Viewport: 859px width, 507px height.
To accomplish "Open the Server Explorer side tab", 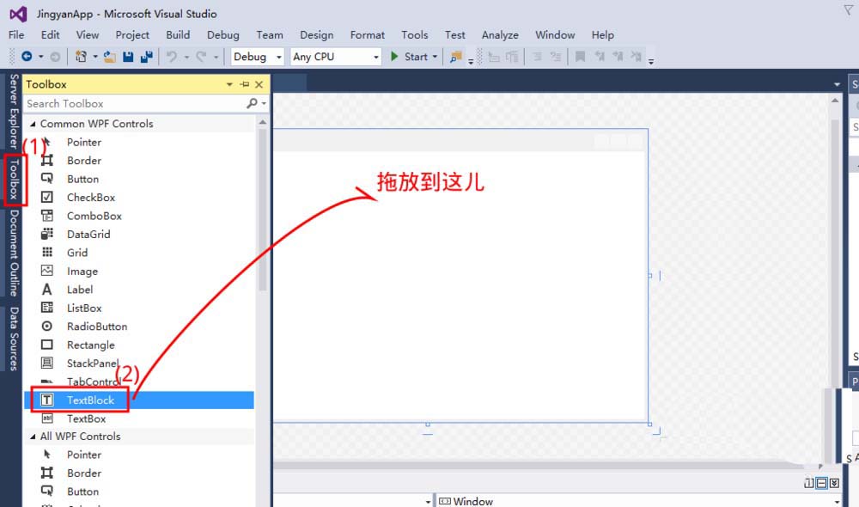I will (14, 111).
